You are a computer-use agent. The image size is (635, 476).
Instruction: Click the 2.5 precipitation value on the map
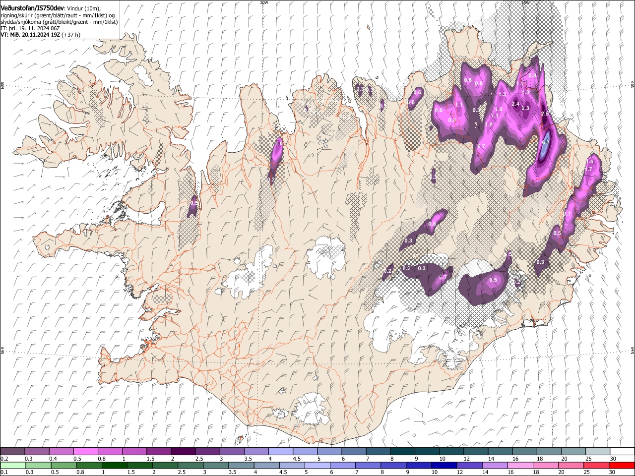coord(545,114)
